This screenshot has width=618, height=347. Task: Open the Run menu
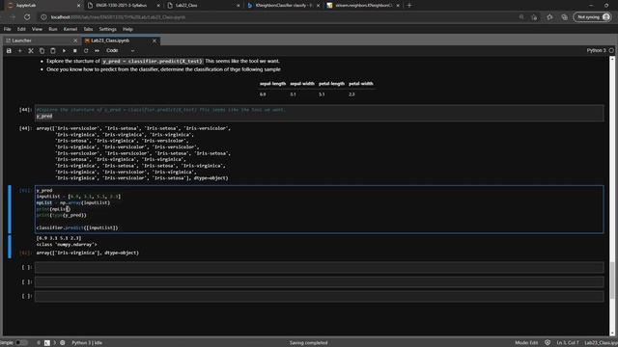coord(53,29)
